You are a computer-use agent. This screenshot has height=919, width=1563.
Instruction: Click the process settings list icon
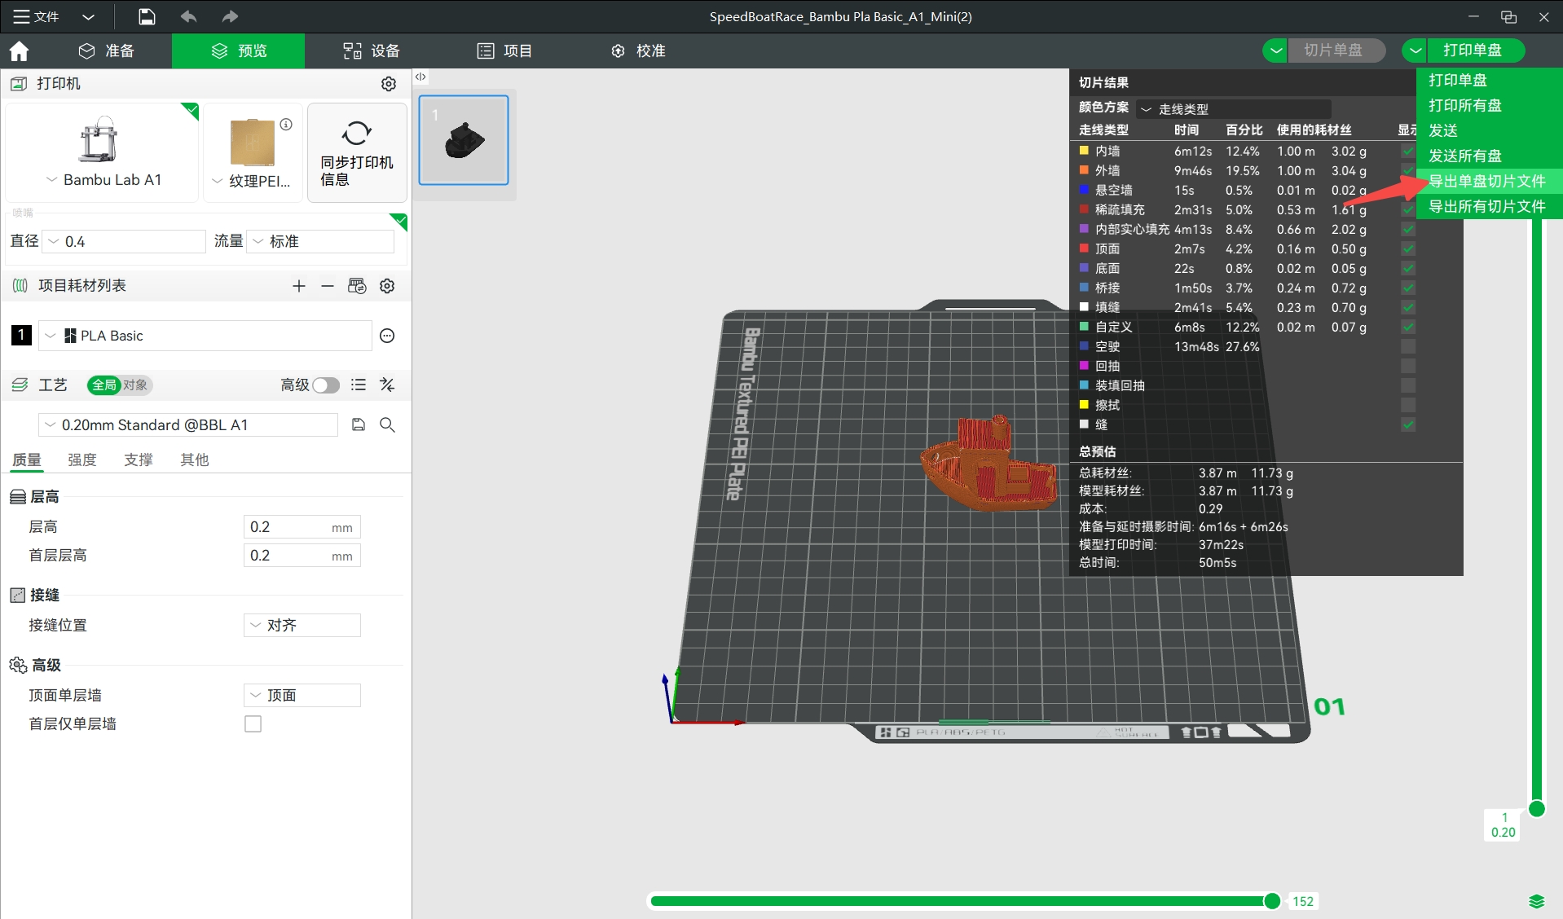359,385
